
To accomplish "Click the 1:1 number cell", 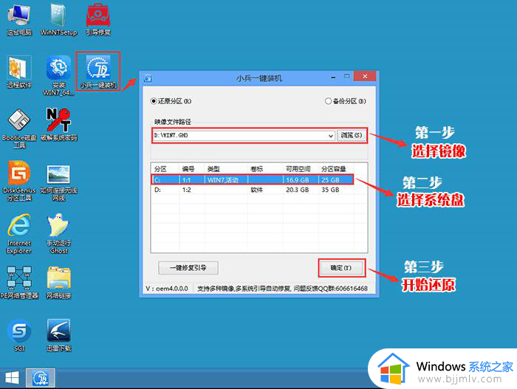I will coord(187,180).
